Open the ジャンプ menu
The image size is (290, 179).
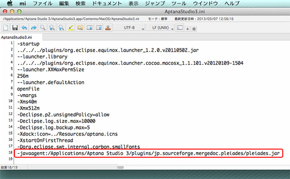pos(155,3)
